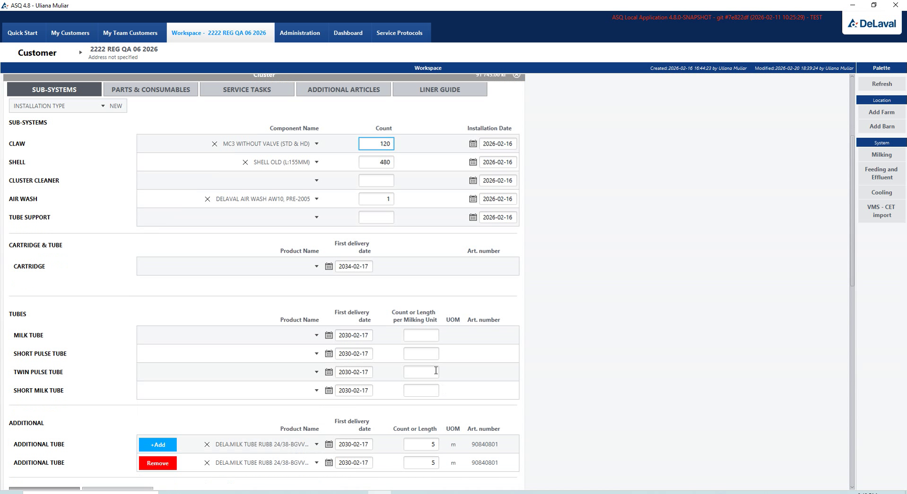The width and height of the screenshot is (907, 494).
Task: Clear product in +Add ADDITIONAL TUBE row
Action: 207,444
